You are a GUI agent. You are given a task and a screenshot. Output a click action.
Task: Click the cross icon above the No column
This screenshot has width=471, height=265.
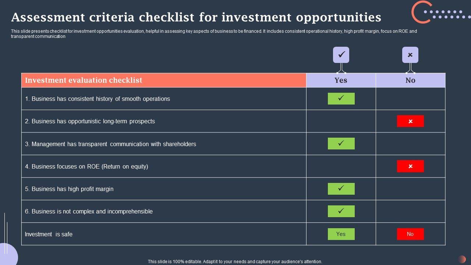(410, 55)
